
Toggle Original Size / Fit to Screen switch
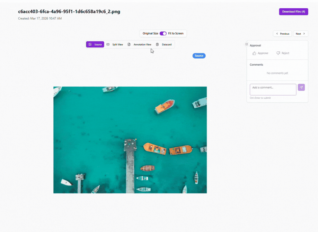point(163,34)
